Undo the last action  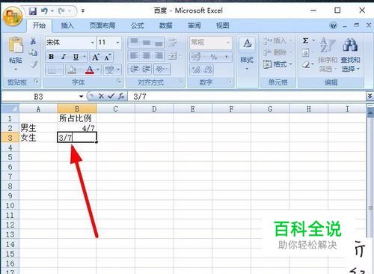44,11
